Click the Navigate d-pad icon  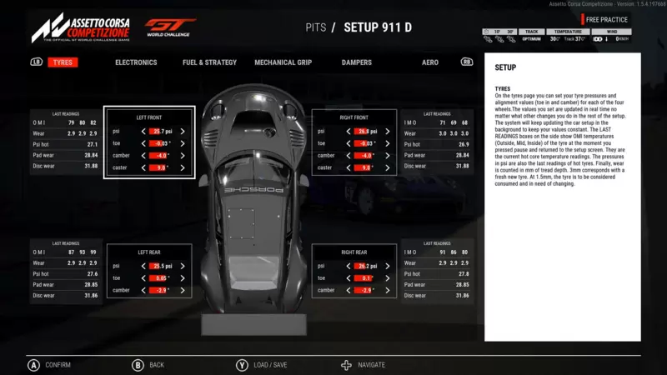(346, 365)
